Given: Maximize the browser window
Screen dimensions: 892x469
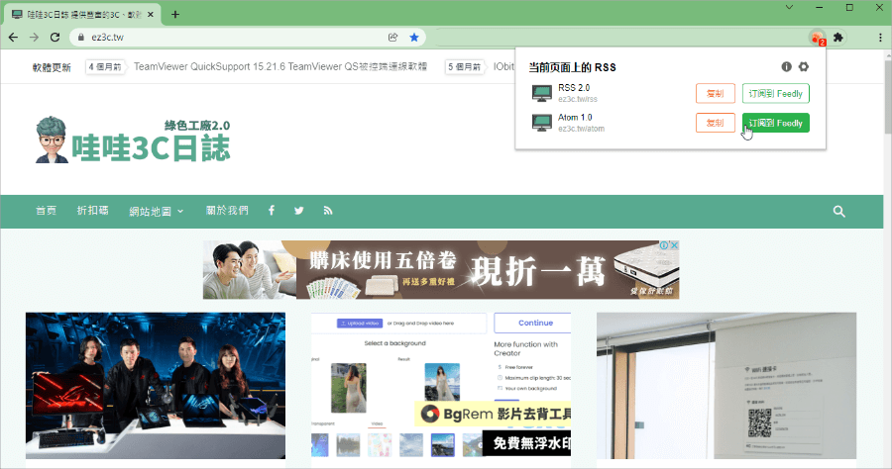Looking at the screenshot, I should [x=849, y=7].
